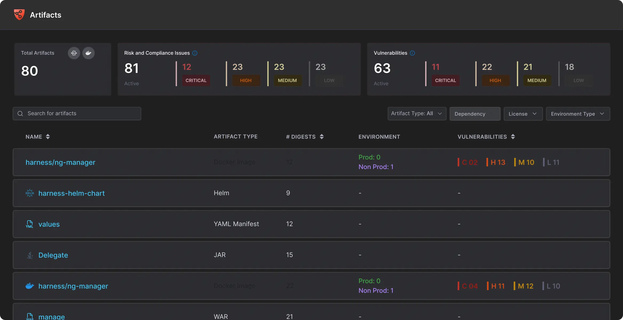The height and width of the screenshot is (320, 623).
Task: Click JAR artifact type cell
Action: (x=219, y=255)
